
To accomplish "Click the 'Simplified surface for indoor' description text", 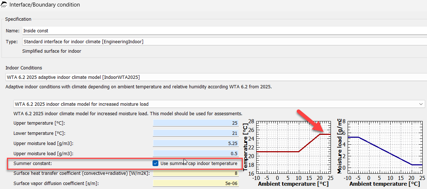I will pos(52,51).
